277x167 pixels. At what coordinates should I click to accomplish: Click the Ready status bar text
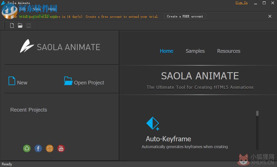(x=7, y=164)
